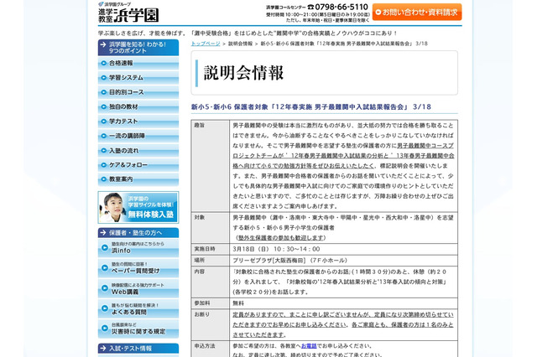Click the お電話 link in 申込方法
The width and height of the screenshot is (537, 357).
(x=309, y=346)
